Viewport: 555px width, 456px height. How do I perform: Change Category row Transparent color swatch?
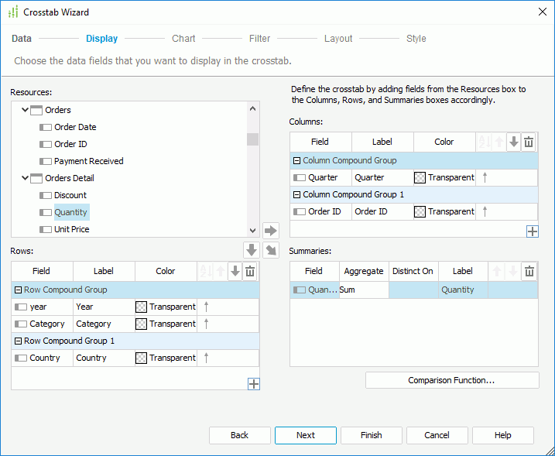click(141, 324)
